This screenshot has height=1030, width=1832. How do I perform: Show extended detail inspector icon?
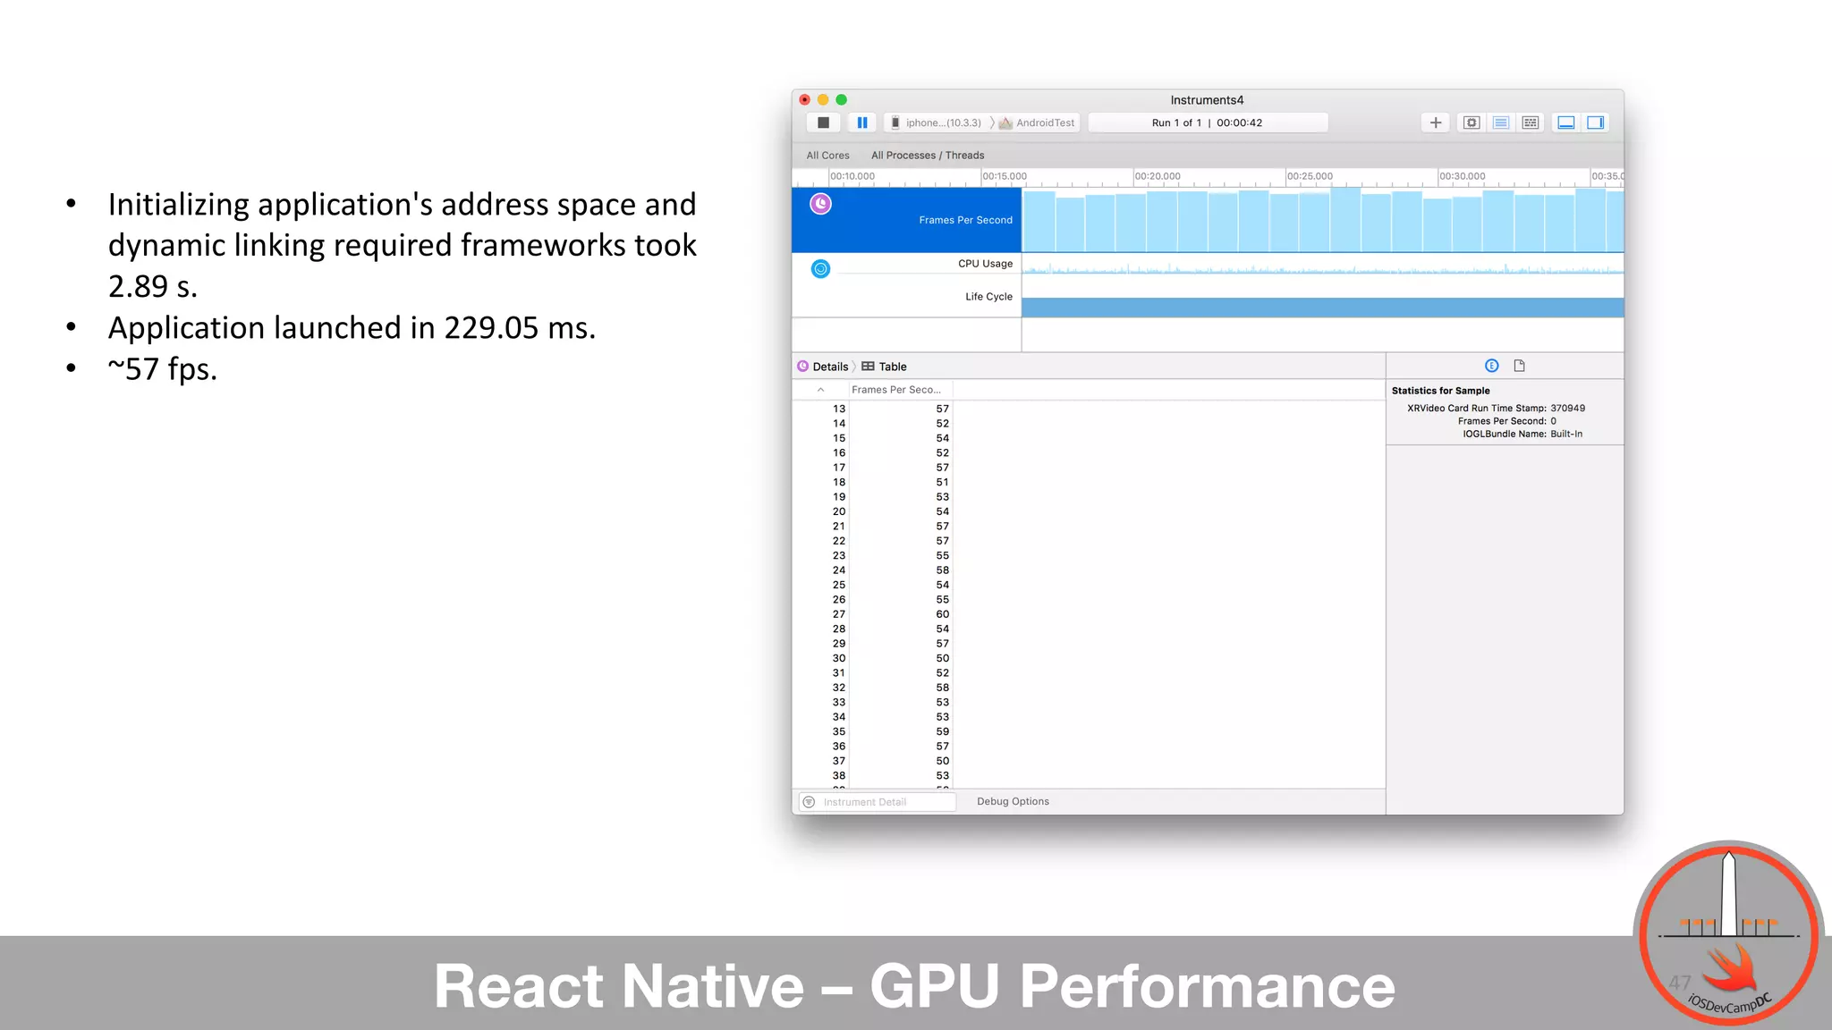1491,366
